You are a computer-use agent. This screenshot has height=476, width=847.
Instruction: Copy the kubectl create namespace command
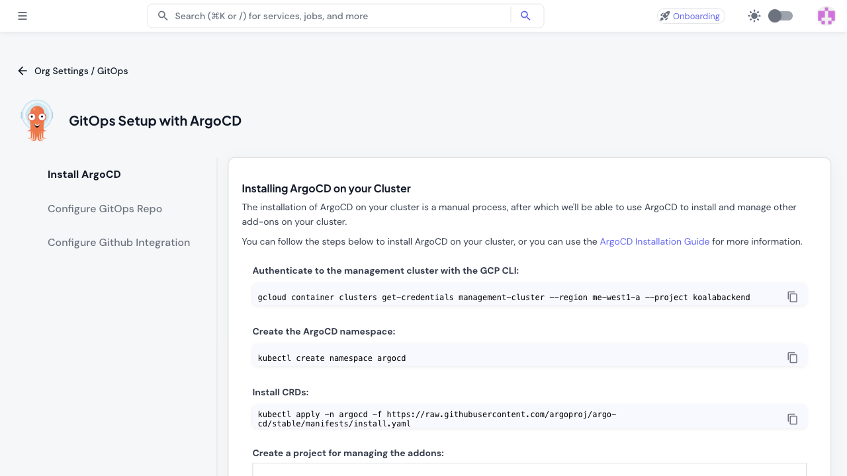[792, 357]
